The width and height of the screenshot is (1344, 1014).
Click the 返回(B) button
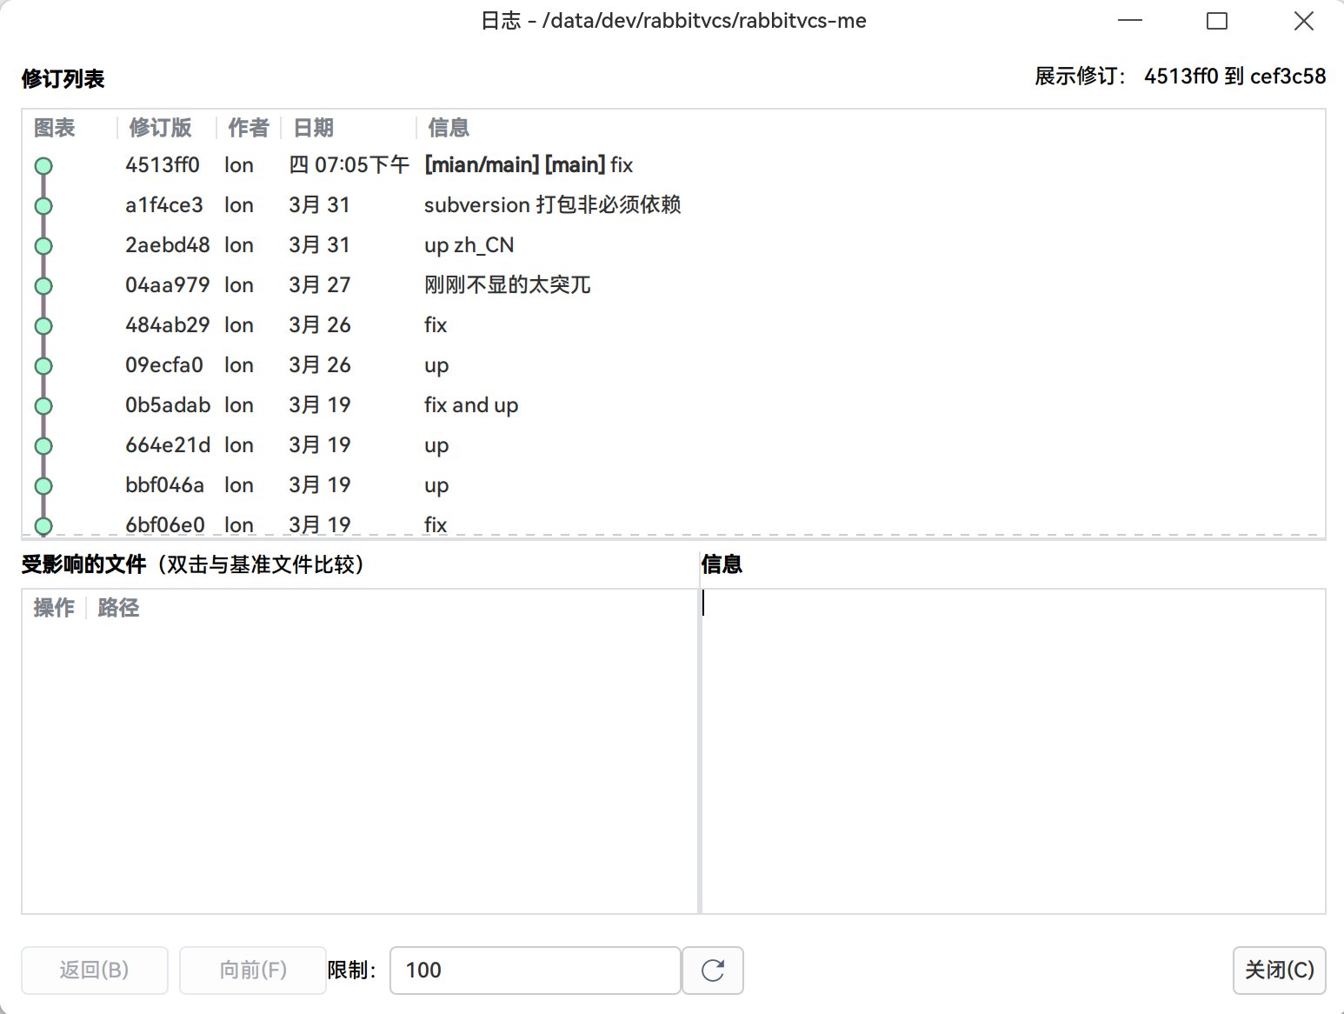pos(94,971)
